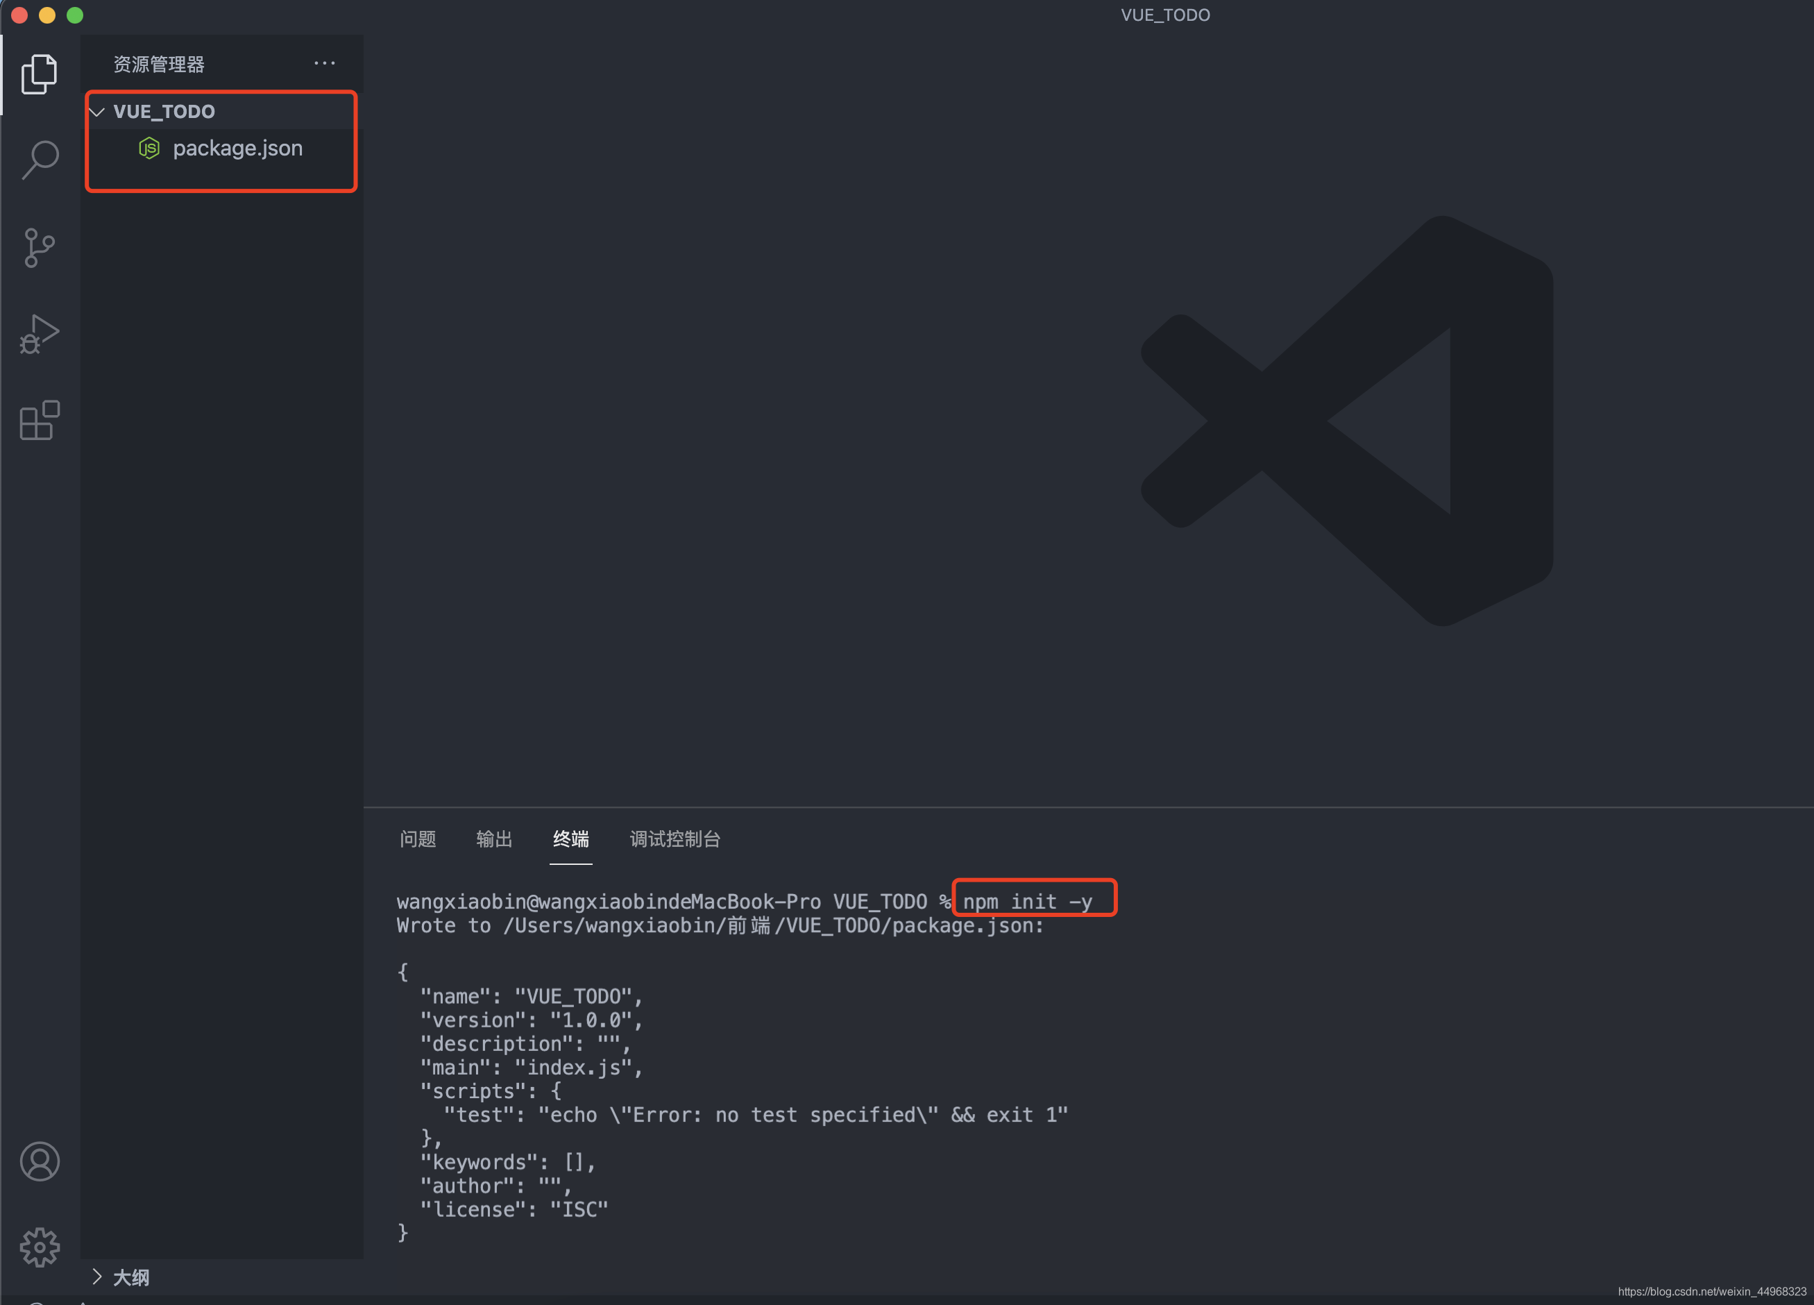This screenshot has width=1814, height=1305.
Task: Click the "test" echo script line
Action: [x=756, y=1115]
